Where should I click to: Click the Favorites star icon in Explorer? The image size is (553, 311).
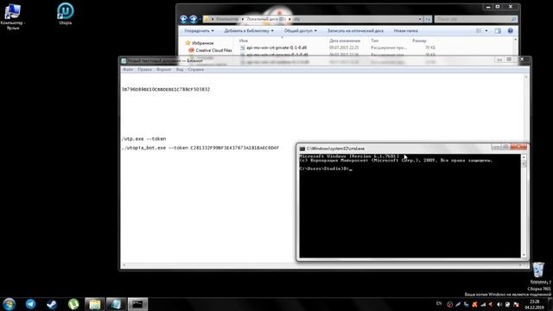click(188, 42)
